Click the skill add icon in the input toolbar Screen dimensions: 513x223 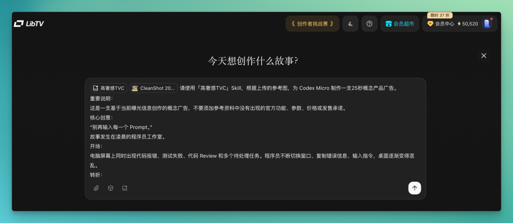click(124, 188)
